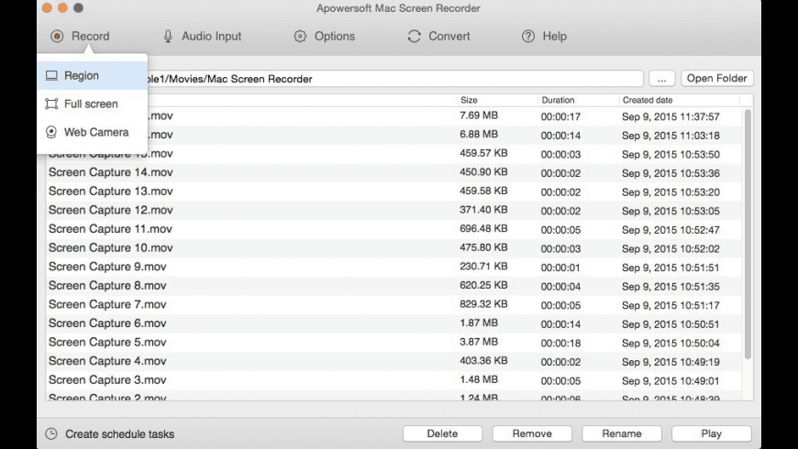Click Create schedule tasks link
The height and width of the screenshot is (449, 798).
(119, 434)
